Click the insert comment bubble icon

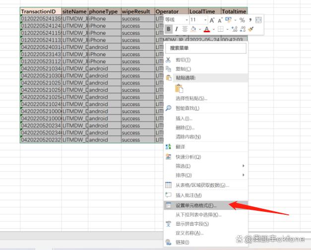pos(168,195)
